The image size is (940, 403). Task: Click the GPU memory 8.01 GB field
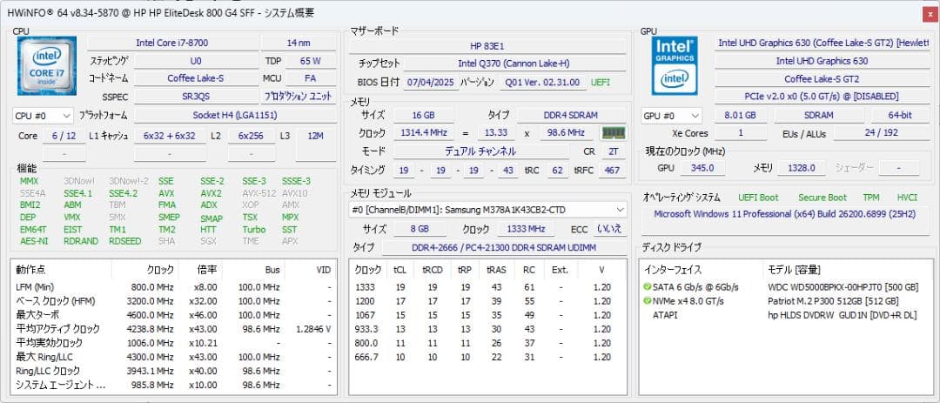coord(740,115)
